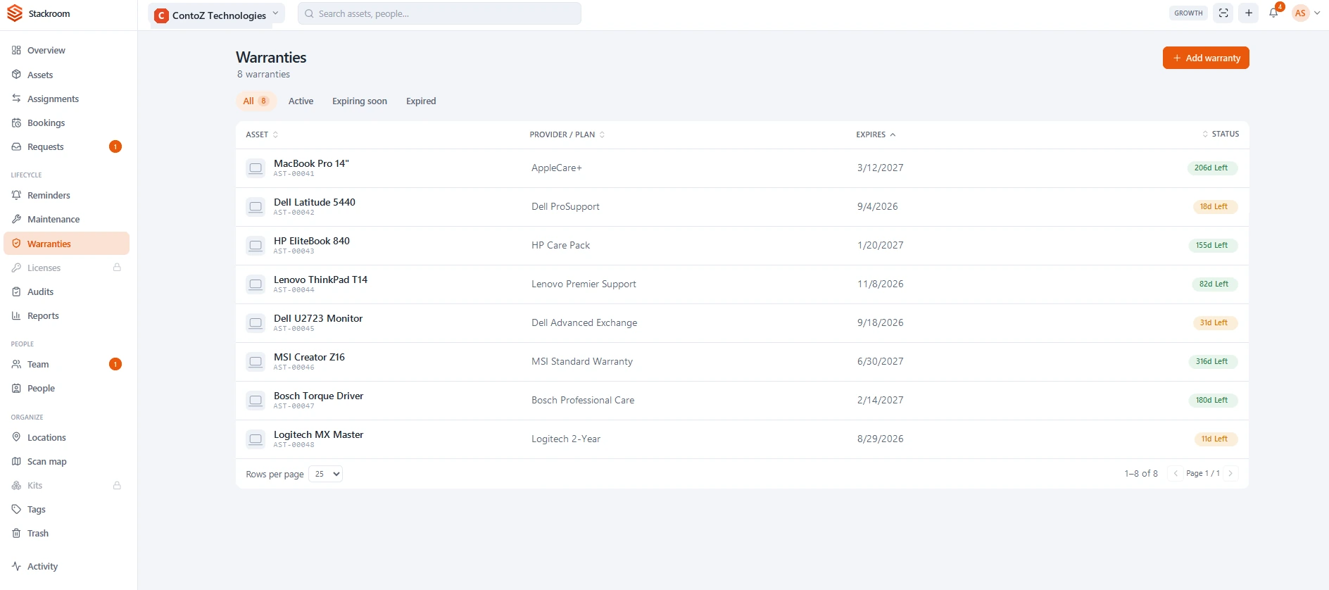Open Assignments from the sidebar

point(67,99)
